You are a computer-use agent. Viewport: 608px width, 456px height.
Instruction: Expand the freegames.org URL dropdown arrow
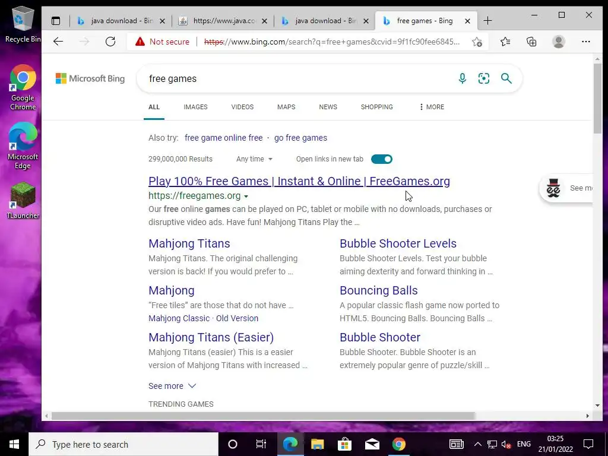[x=246, y=196]
